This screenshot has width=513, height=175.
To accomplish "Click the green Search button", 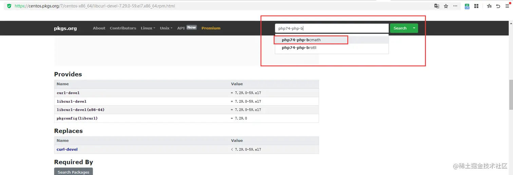I will pyautogui.click(x=400, y=28).
